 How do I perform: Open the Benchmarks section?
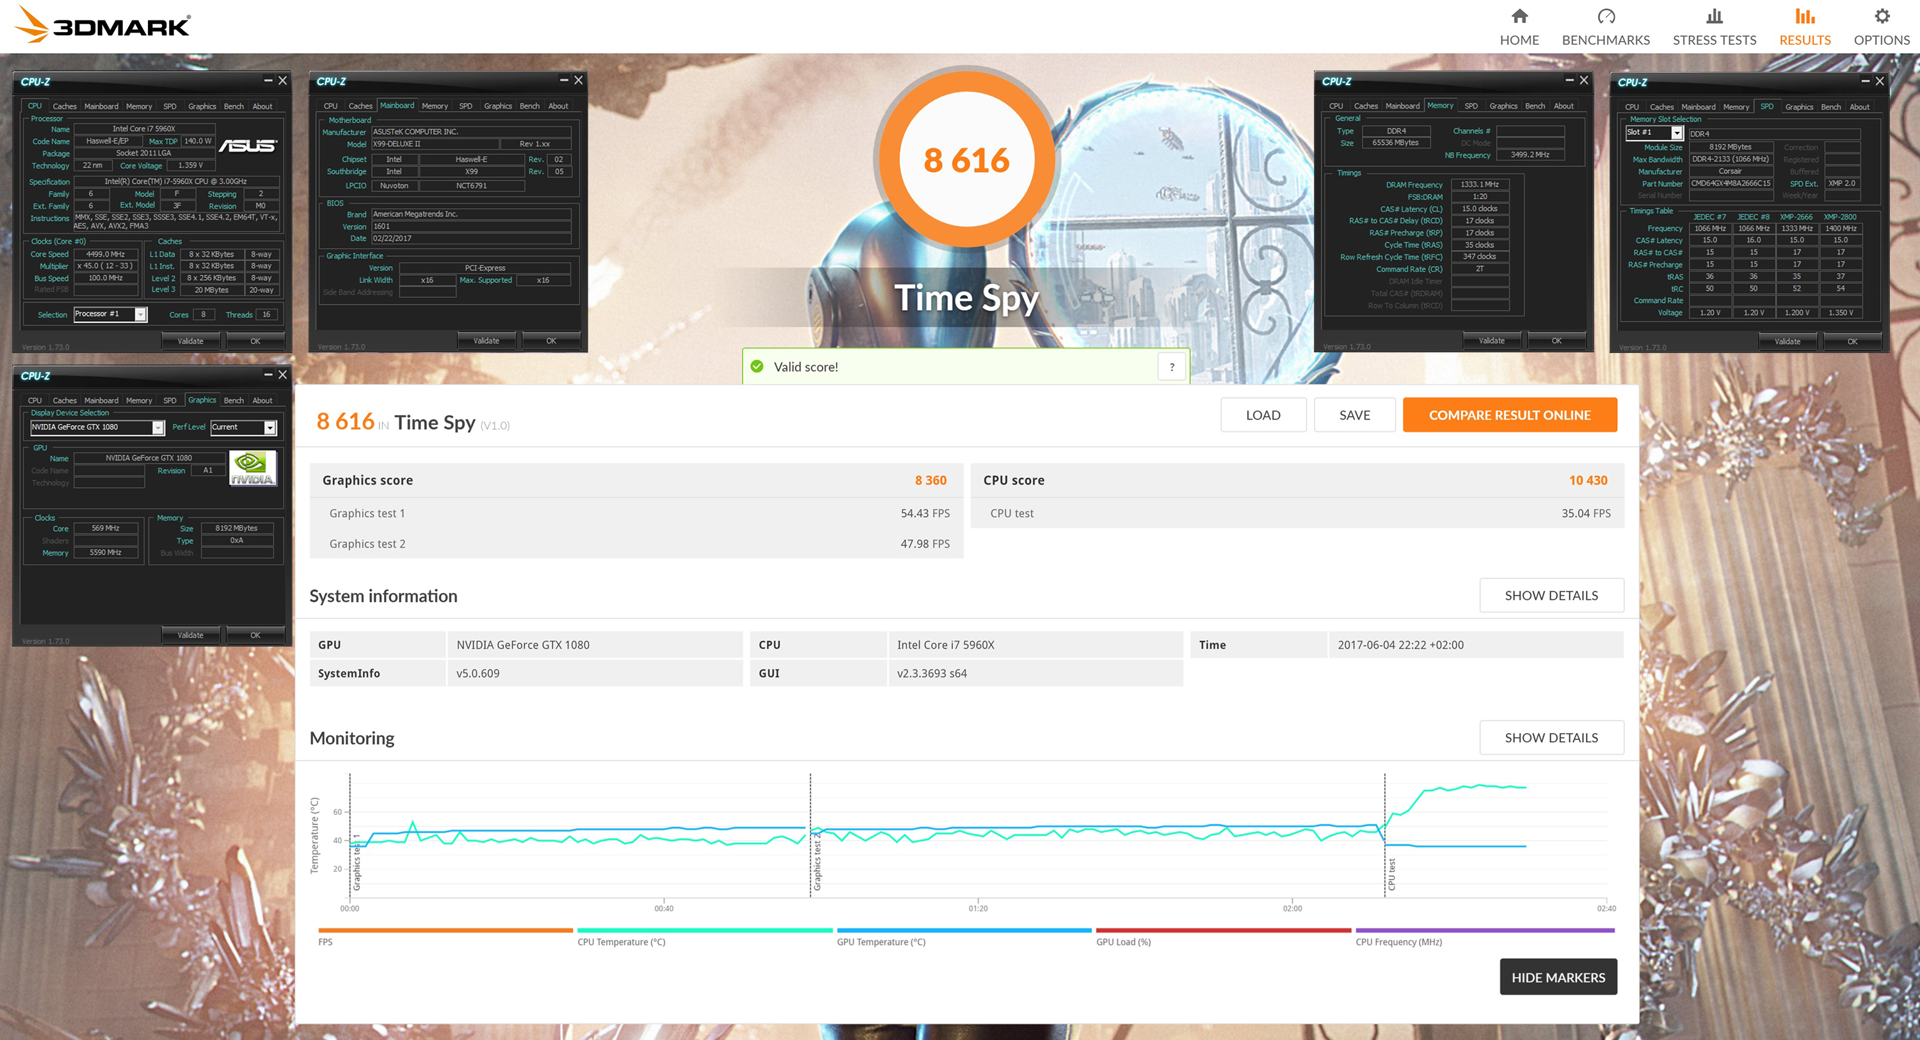pyautogui.click(x=1606, y=27)
